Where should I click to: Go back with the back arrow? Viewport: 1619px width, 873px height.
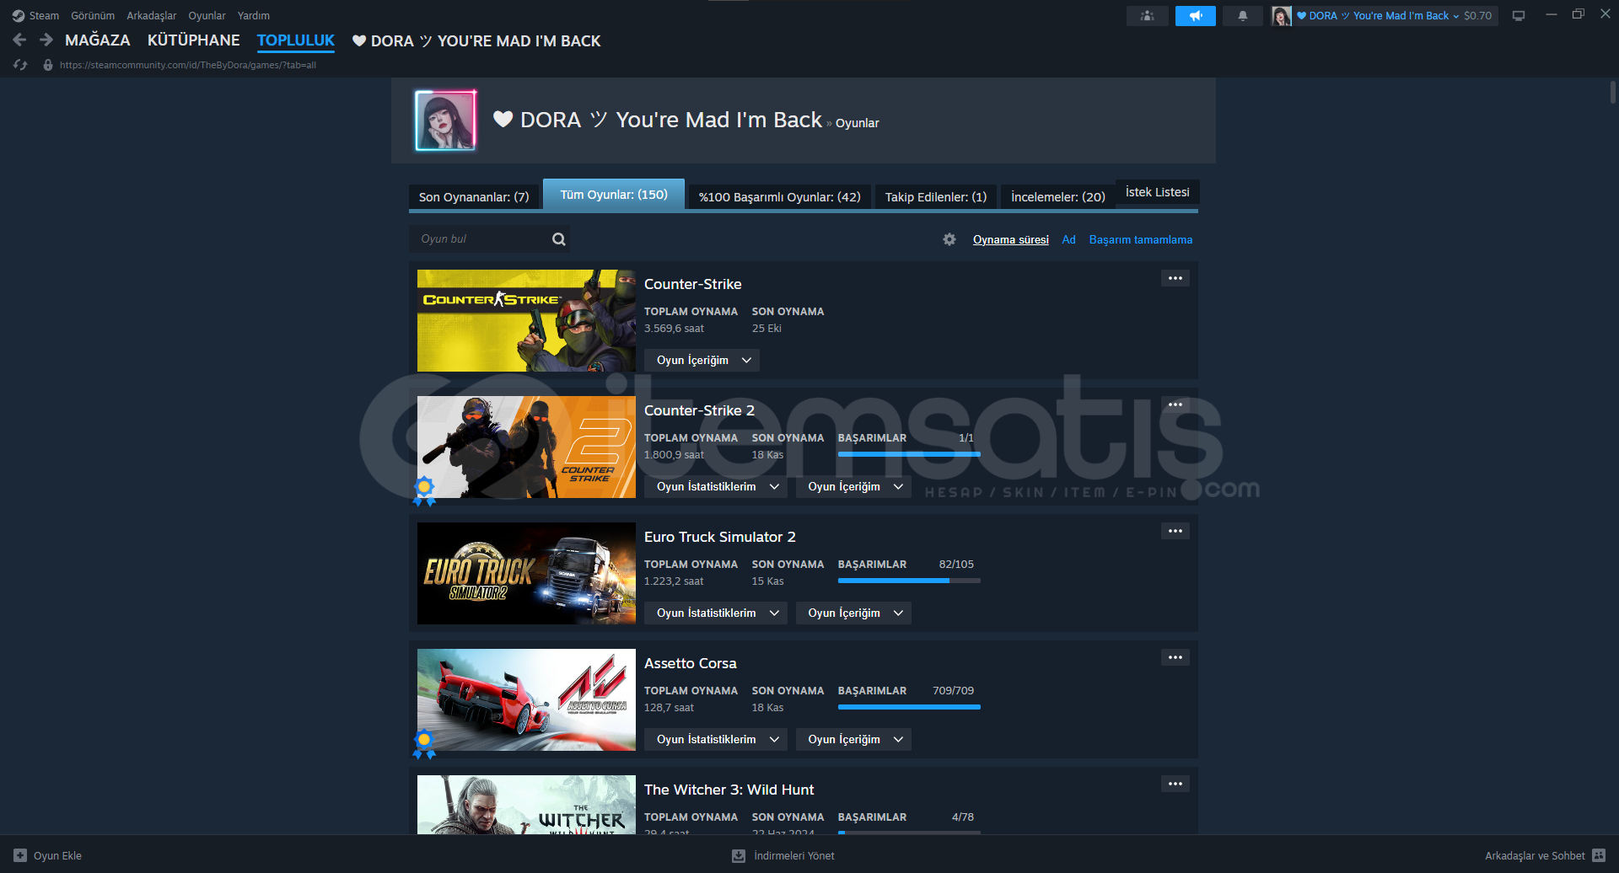pos(20,40)
